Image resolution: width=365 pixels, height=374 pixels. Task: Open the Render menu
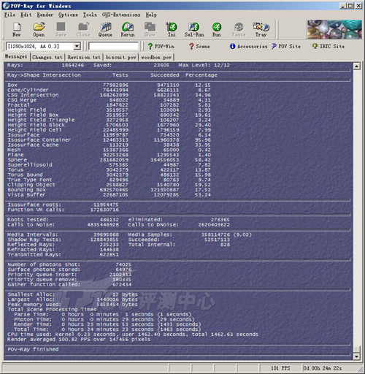click(x=45, y=15)
